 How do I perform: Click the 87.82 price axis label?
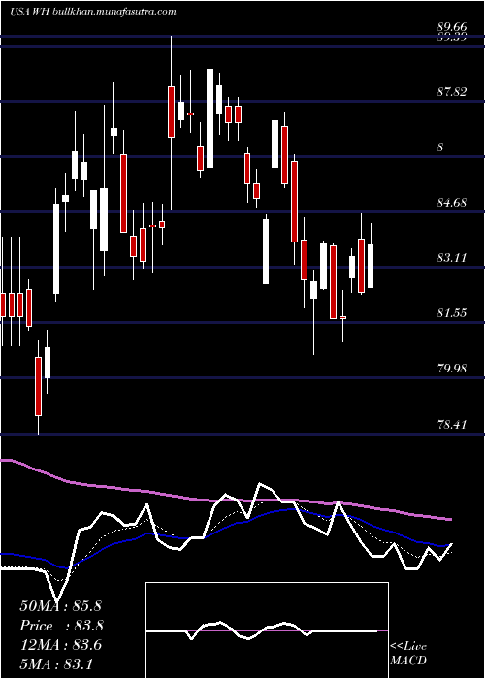(452, 92)
